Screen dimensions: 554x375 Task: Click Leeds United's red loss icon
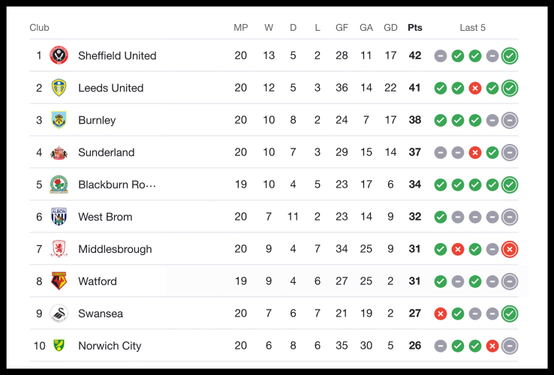(475, 88)
